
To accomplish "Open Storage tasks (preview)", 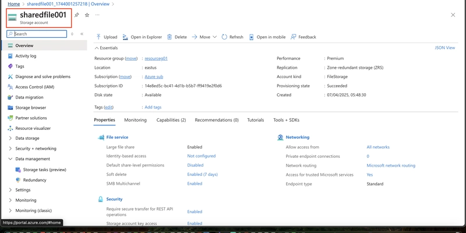I will (44, 170).
